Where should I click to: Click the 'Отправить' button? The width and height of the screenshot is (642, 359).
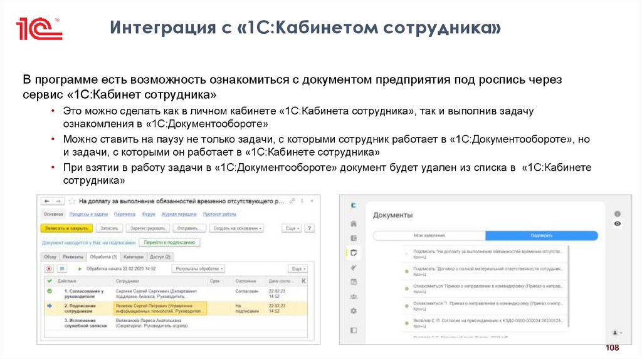click(189, 228)
